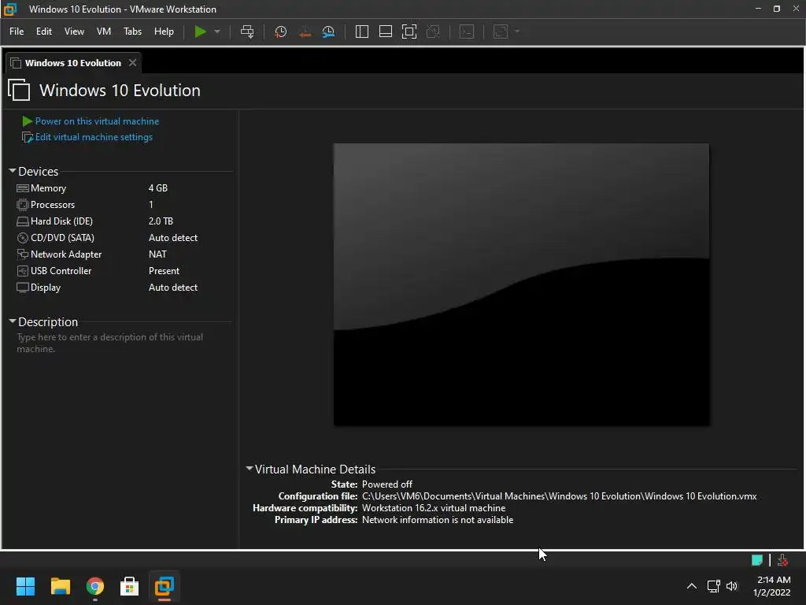
Task: Click the teal message log status icon
Action: point(757,560)
